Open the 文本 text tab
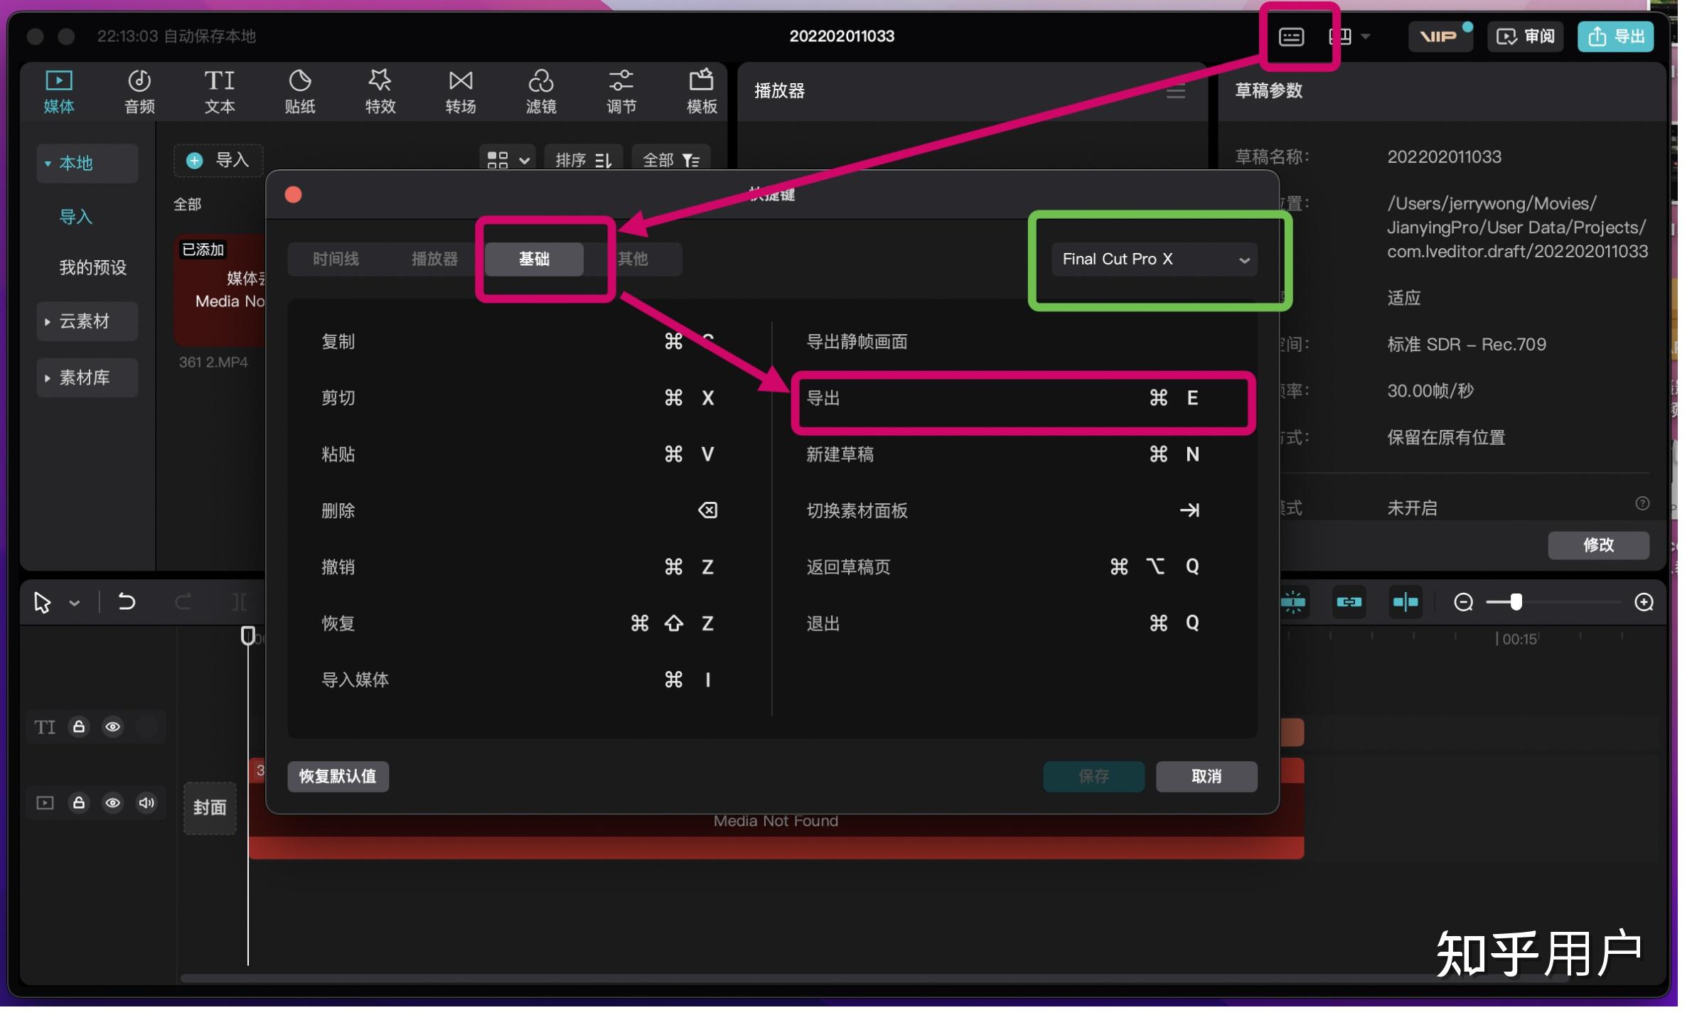 221,93
